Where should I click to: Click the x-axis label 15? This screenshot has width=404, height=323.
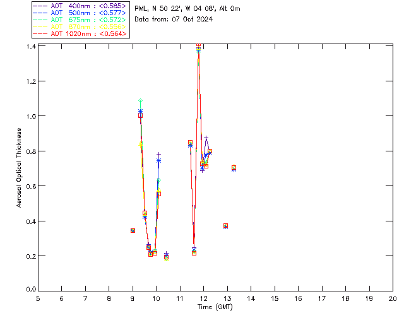(x=275, y=298)
